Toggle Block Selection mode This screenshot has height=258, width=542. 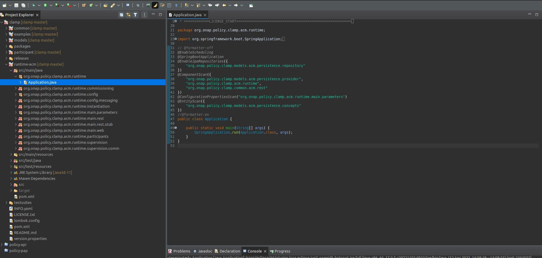point(169,5)
